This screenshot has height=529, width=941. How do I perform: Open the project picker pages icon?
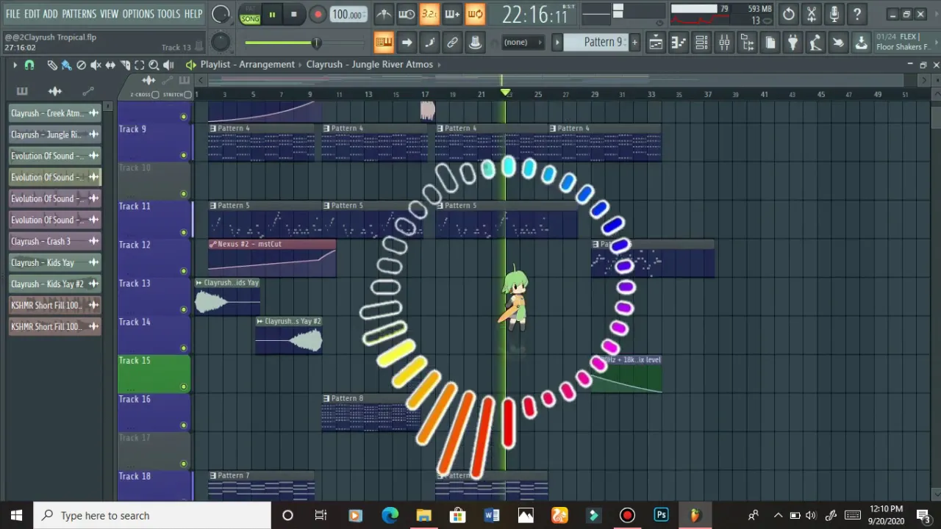[x=770, y=43]
